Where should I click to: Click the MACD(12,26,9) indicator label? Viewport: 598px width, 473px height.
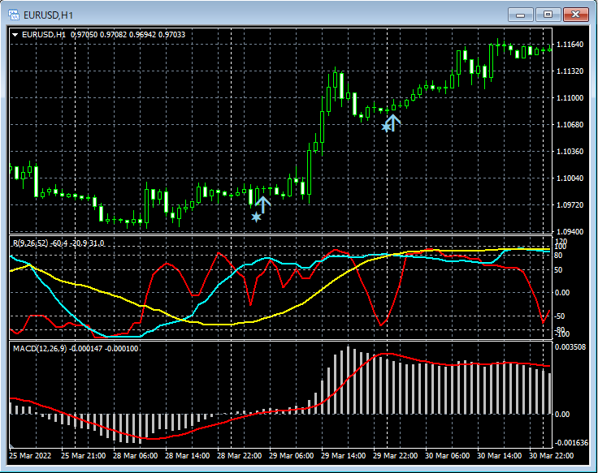(x=38, y=348)
